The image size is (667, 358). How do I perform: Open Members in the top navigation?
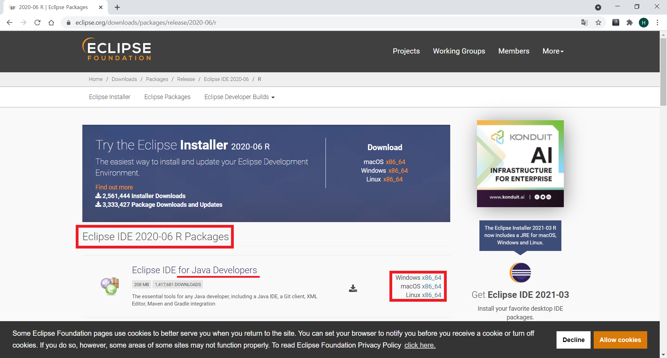point(514,51)
